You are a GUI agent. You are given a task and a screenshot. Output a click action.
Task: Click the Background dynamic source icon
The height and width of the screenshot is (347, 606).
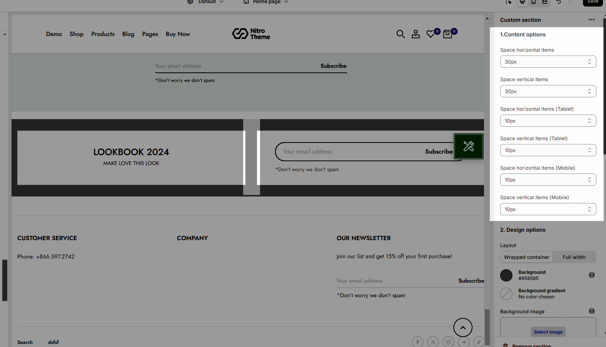pos(592,275)
